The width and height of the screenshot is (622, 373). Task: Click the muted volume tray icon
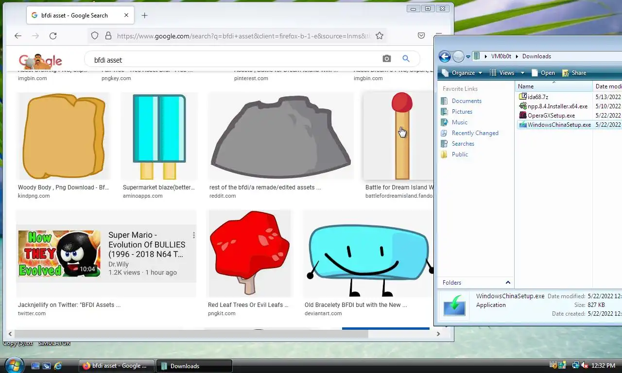tap(584, 365)
